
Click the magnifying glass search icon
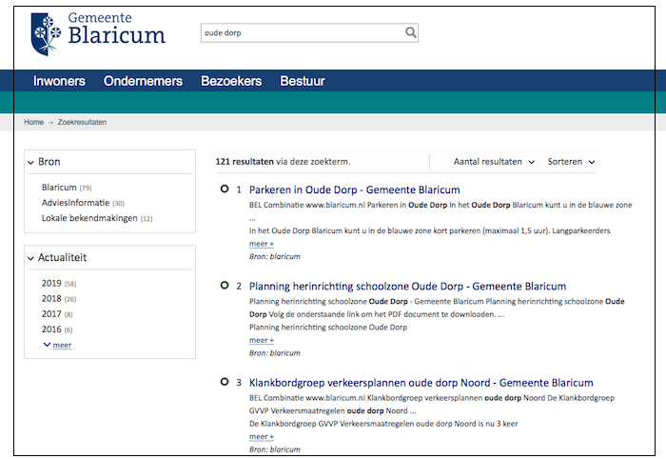(410, 32)
